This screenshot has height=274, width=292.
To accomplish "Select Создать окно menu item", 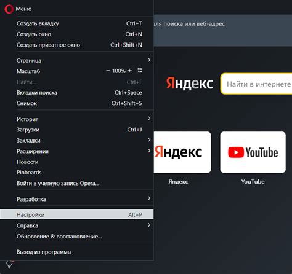I will pyautogui.click(x=77, y=34).
